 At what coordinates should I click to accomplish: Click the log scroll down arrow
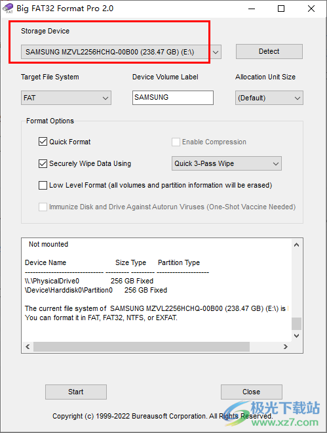[296, 336]
